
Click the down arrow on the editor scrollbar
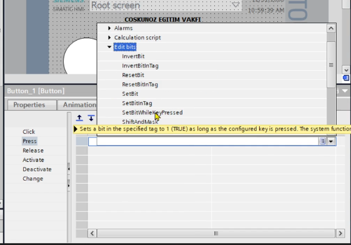click(346, 70)
